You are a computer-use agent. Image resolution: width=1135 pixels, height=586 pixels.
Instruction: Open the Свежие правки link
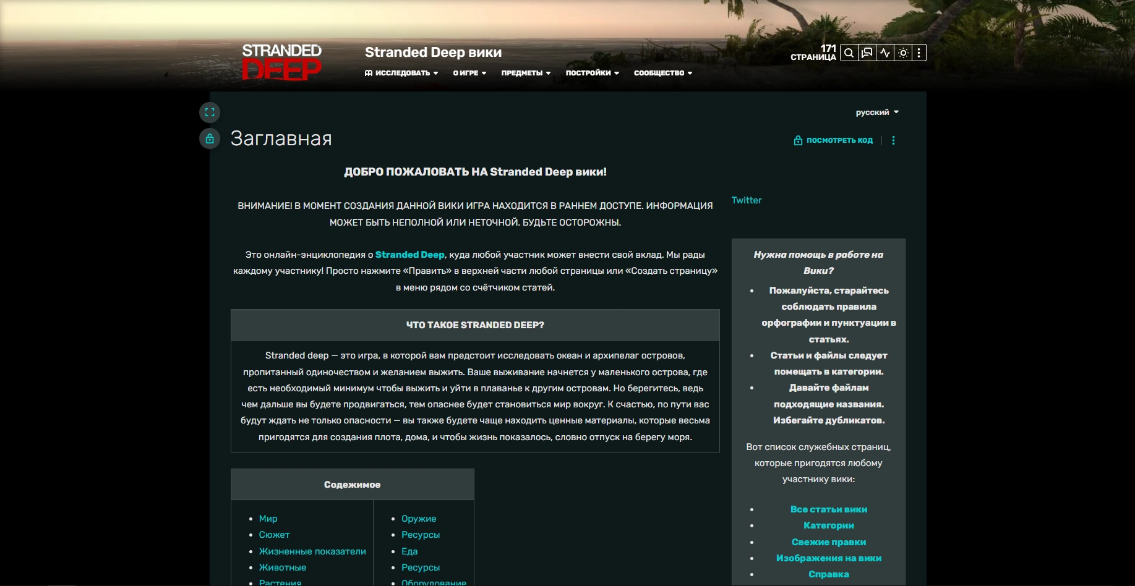coord(829,542)
